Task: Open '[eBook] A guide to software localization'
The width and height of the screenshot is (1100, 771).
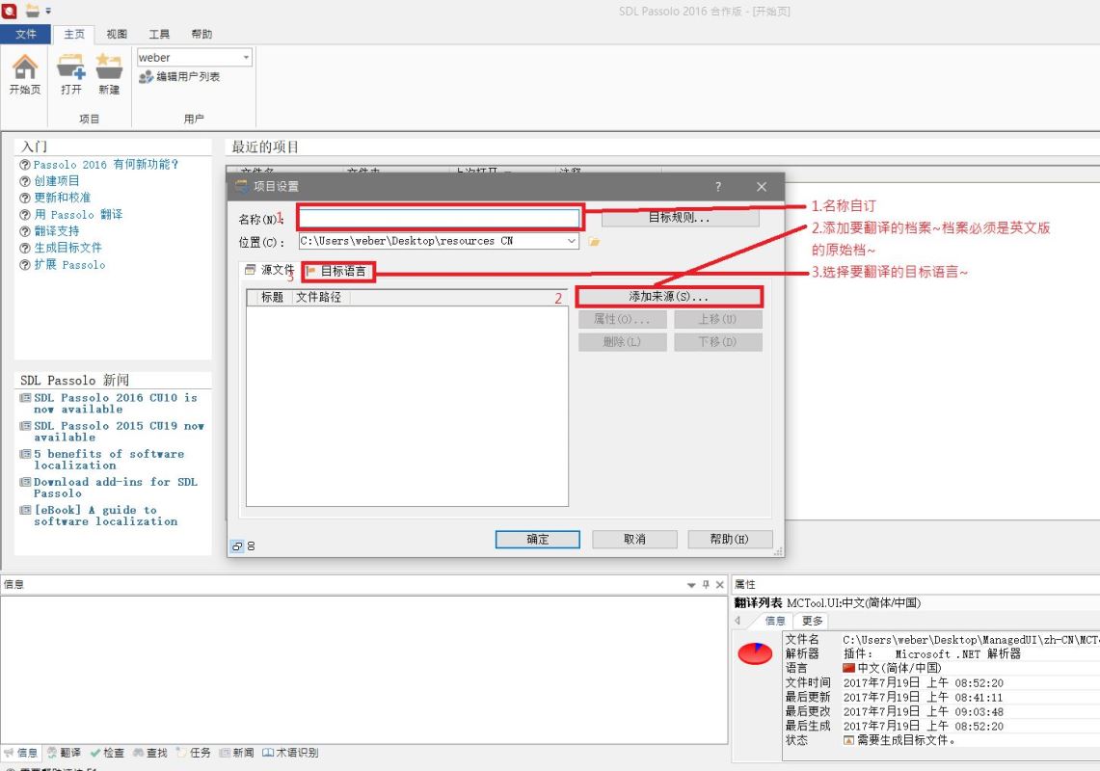Action: click(x=105, y=516)
